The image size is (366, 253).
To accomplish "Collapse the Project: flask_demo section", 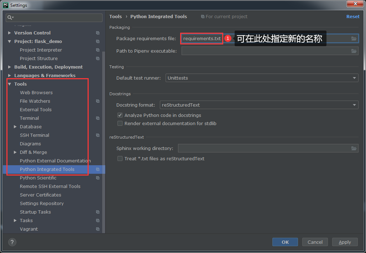I will (9, 42).
